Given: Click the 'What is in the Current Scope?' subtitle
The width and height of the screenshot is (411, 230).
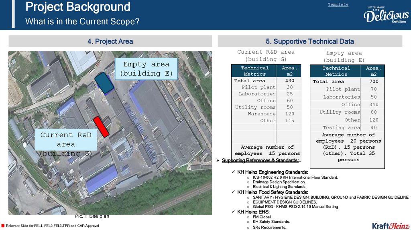Looking at the screenshot, I should pos(82,21).
